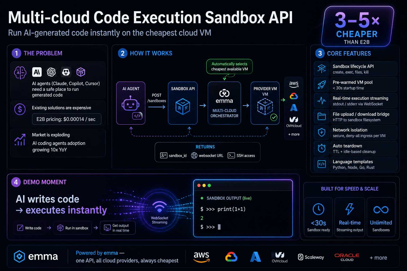407x271 pixels.
Task: Click the HOW IT WORKS section heading
Action: point(151,53)
